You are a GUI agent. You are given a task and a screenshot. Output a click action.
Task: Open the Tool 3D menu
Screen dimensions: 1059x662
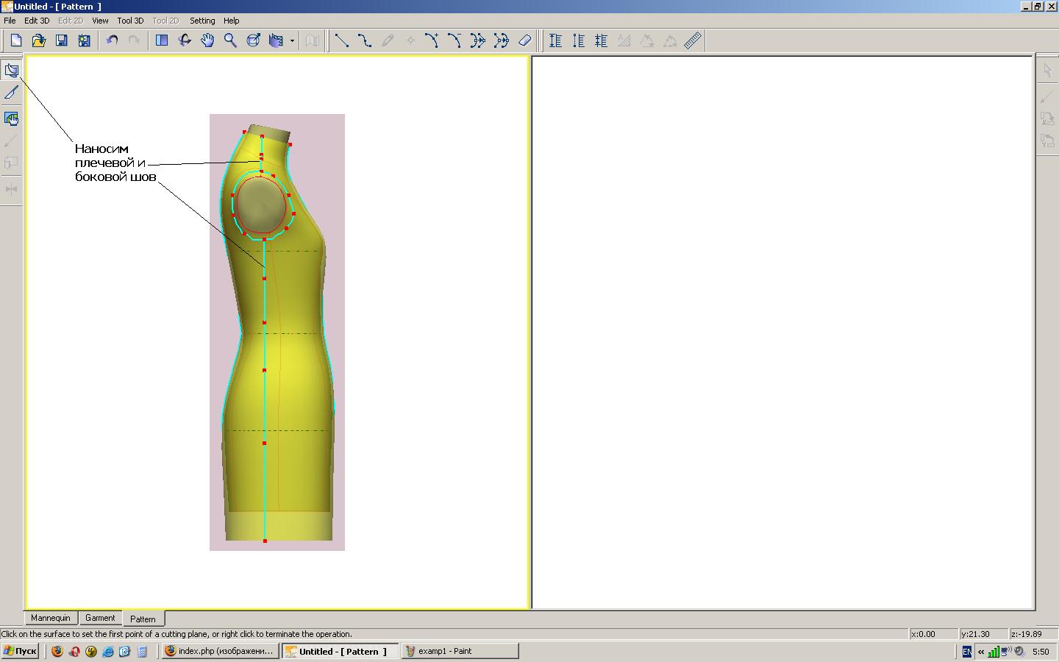tap(130, 21)
